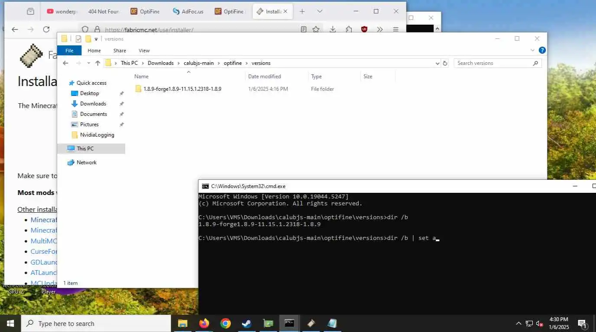Open Chrome from the taskbar
Image resolution: width=596 pixels, height=332 pixels.
[x=225, y=323]
